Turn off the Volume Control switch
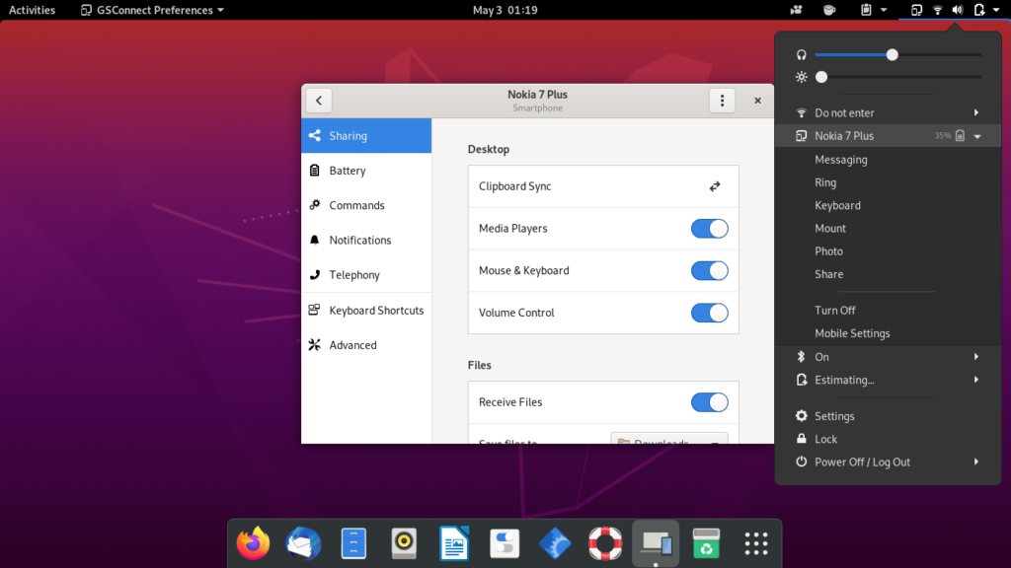The image size is (1011, 568). 709,313
